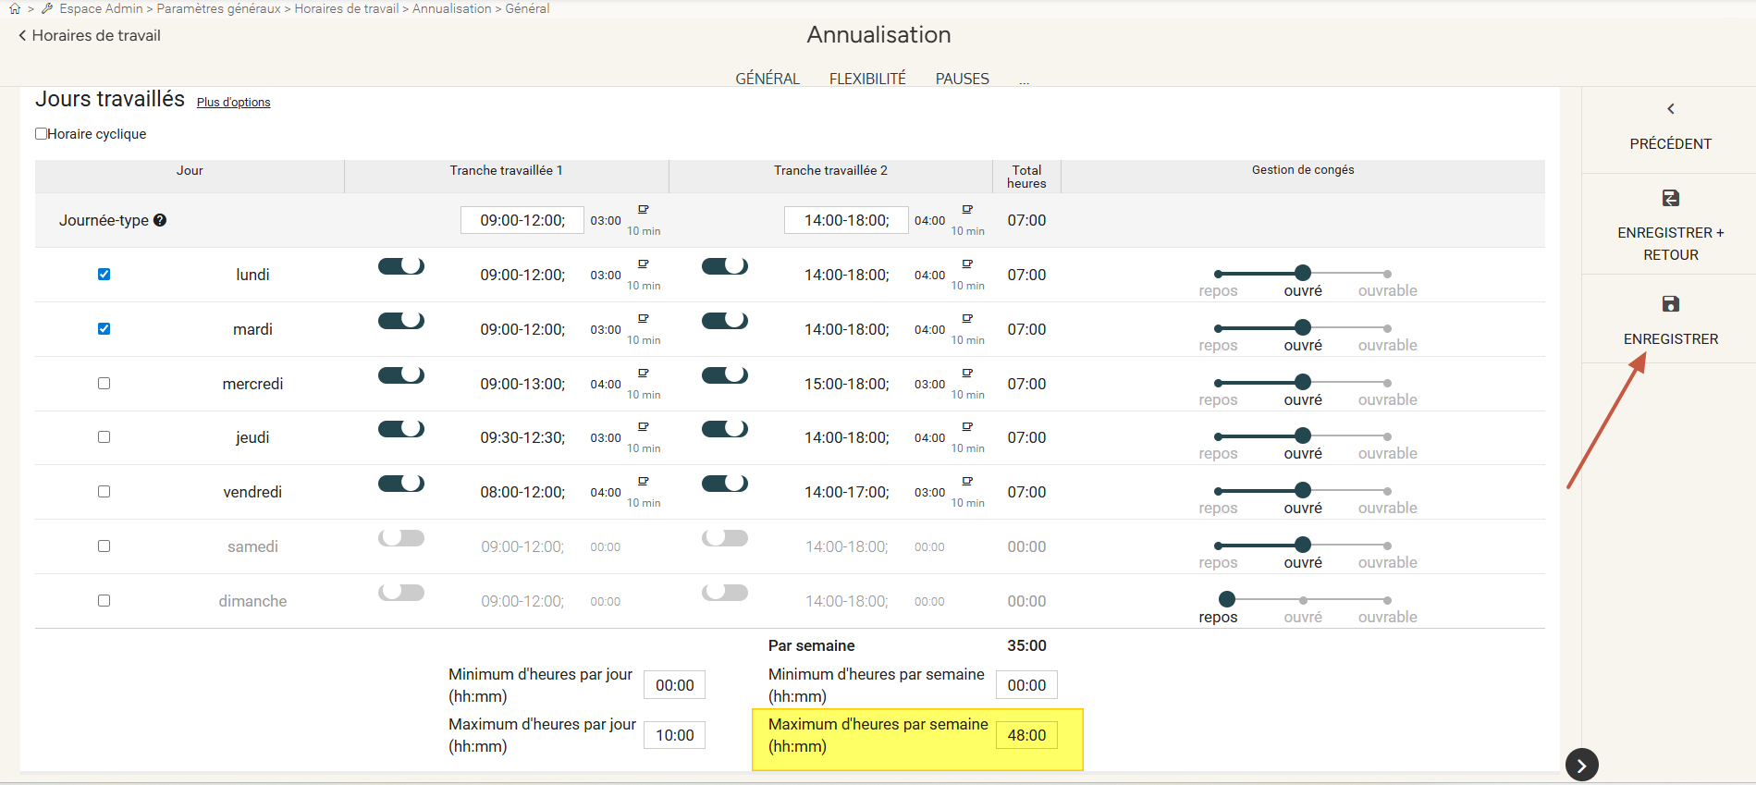The width and height of the screenshot is (1756, 785).
Task: Click Journée-type Tranche 2 pause cup icon
Action: coord(967,210)
